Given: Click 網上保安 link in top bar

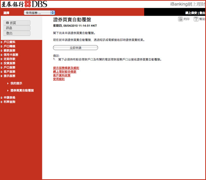Looking at the screenshot, I should pos(191,13).
